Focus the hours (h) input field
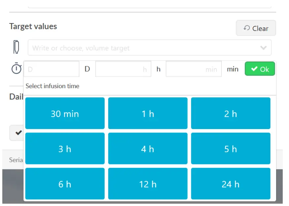The image size is (289, 206). point(123,69)
